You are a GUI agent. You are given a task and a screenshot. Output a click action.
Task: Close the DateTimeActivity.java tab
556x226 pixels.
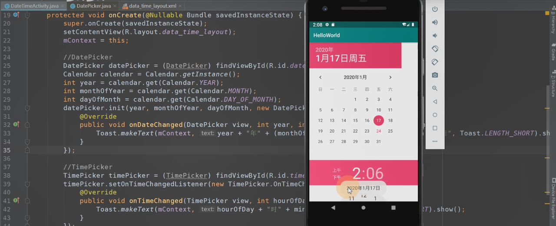62,6
